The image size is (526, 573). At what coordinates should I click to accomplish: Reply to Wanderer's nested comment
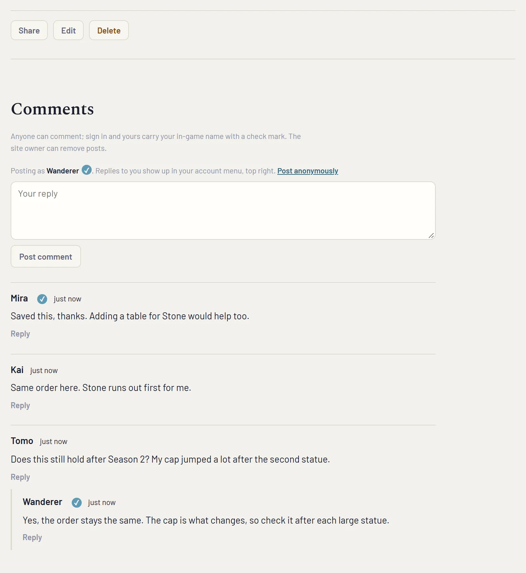pyautogui.click(x=32, y=538)
